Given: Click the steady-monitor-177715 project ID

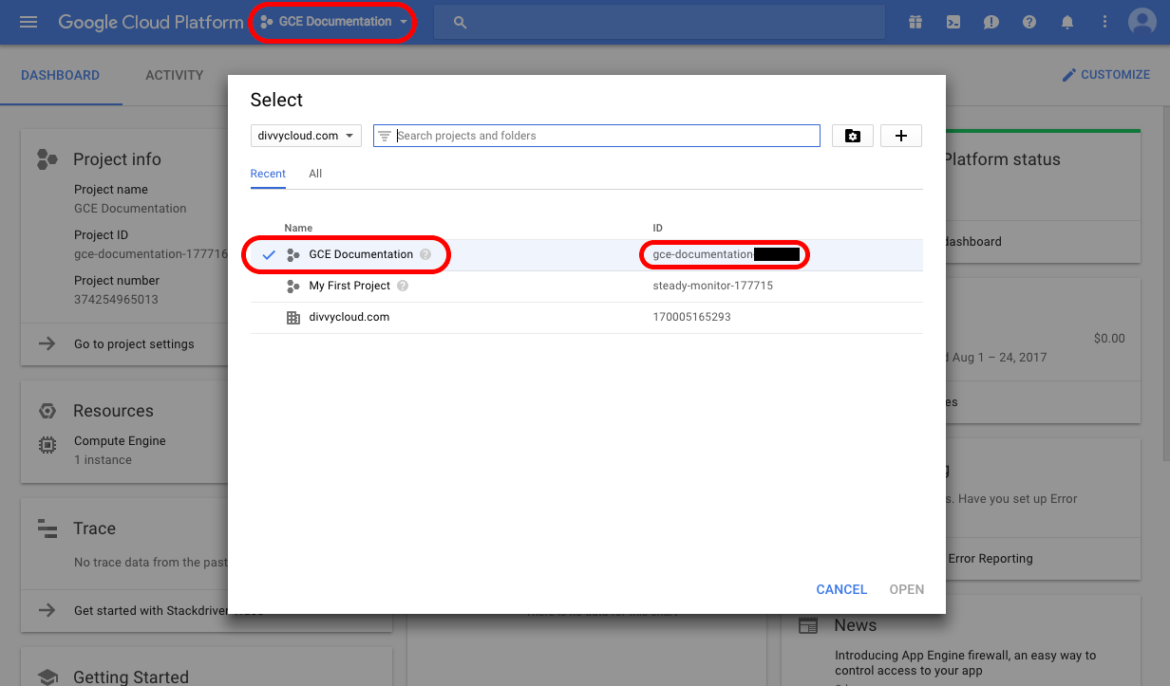Looking at the screenshot, I should (713, 286).
